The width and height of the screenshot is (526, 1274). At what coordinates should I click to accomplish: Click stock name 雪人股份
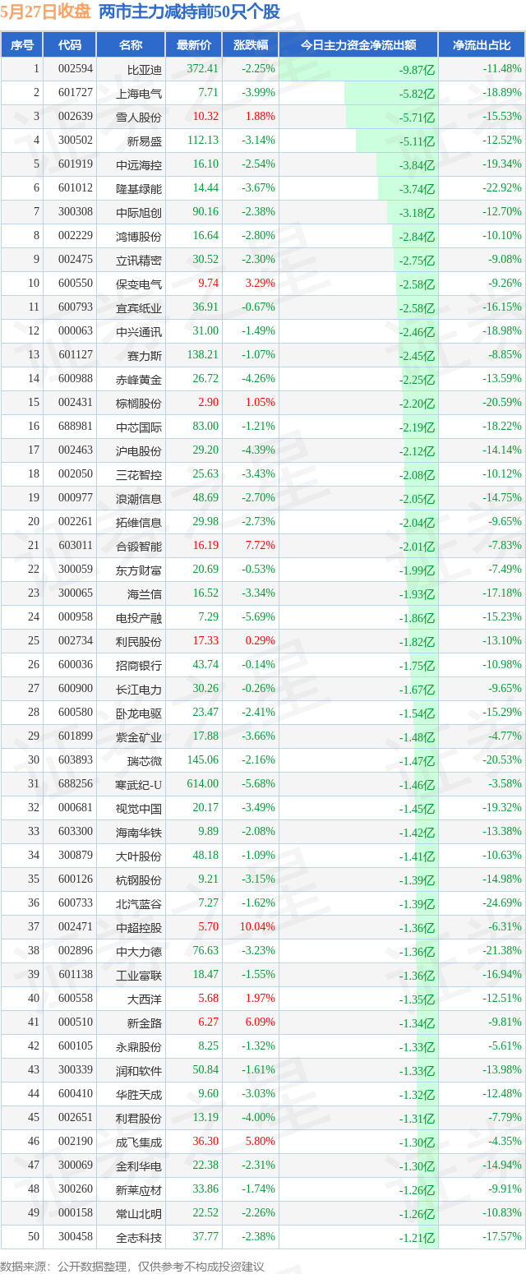click(x=139, y=117)
